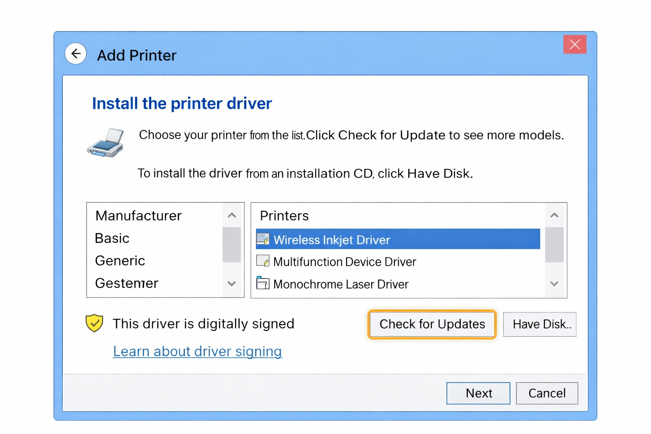This screenshot has height=434, width=651.
Task: Click the Have Disk button
Action: pyautogui.click(x=540, y=325)
